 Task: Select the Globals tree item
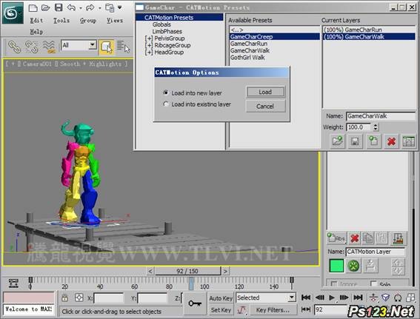(x=161, y=24)
